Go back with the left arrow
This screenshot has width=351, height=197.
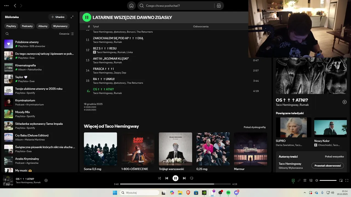(x=15, y=5)
